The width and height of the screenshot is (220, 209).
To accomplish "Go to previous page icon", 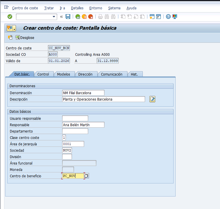I will (x=129, y=17).
